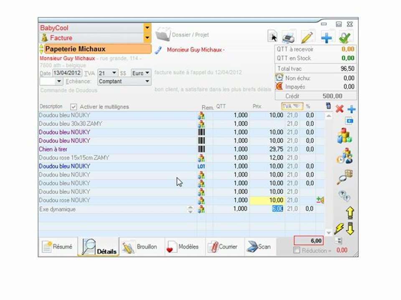Click the article icon on Doudou rose 15x15cm ZAMY row

201,158
